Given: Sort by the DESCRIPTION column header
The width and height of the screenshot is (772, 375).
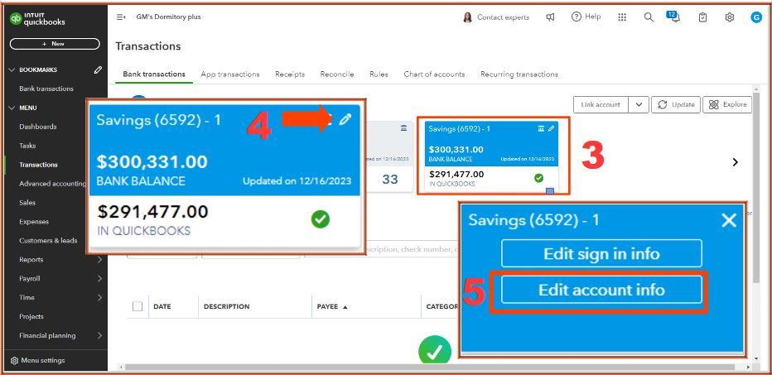Looking at the screenshot, I should pyautogui.click(x=226, y=306).
